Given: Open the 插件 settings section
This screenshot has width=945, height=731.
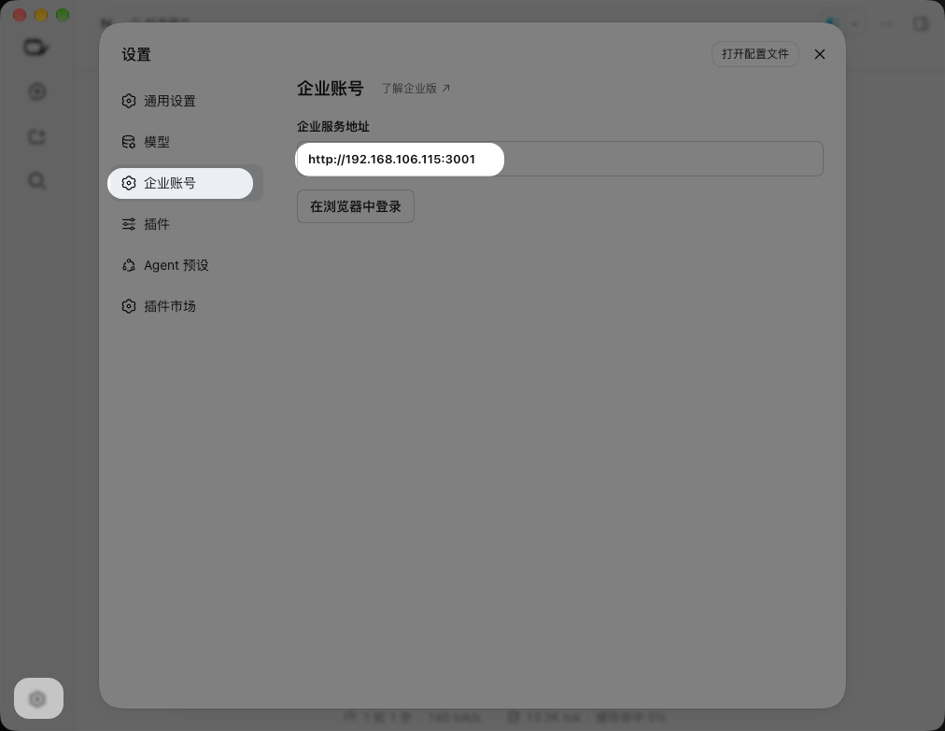Looking at the screenshot, I should pos(185,224).
